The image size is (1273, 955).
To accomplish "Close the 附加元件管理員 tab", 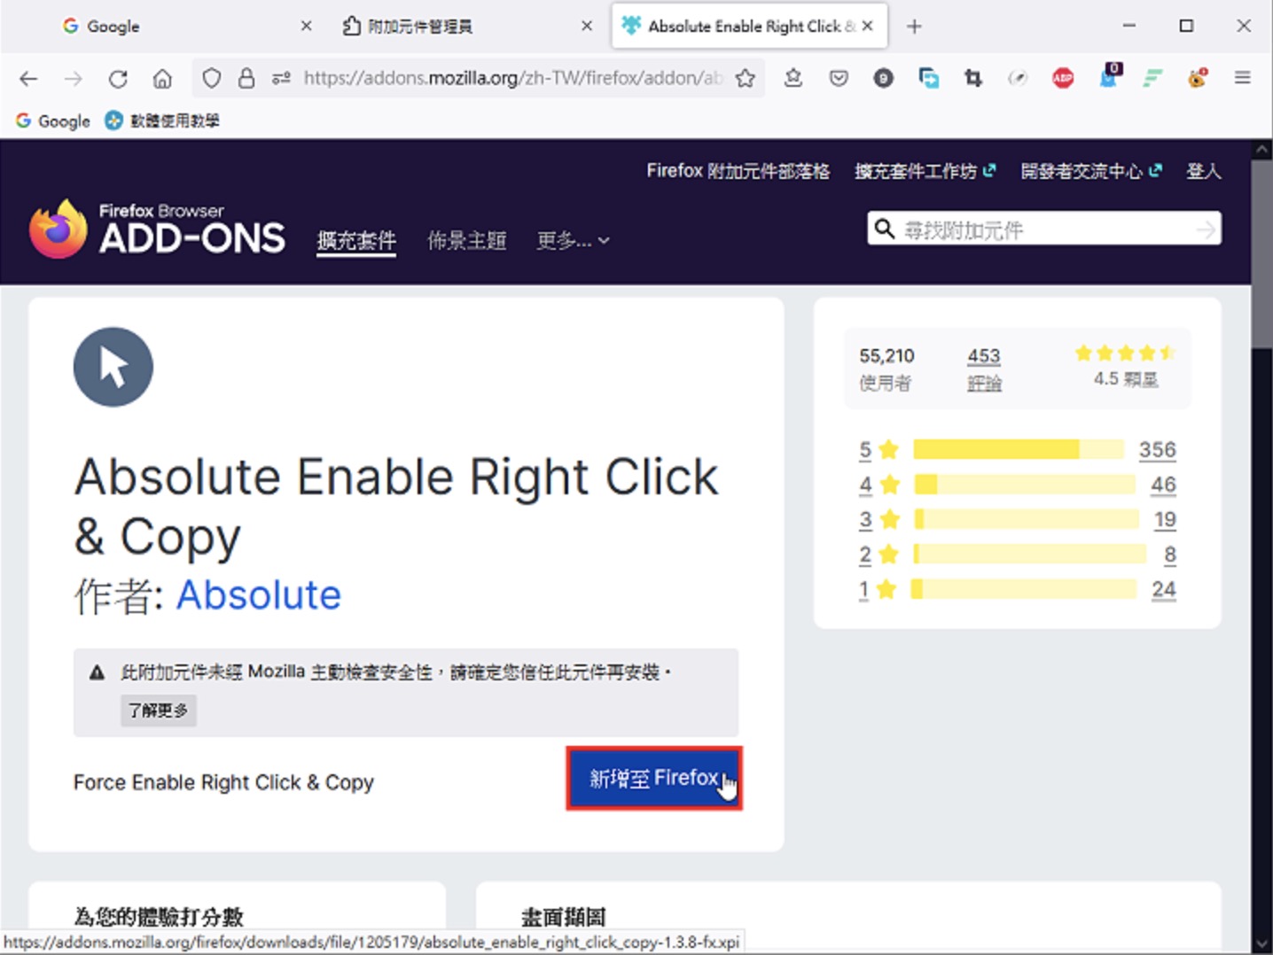I will [x=586, y=27].
